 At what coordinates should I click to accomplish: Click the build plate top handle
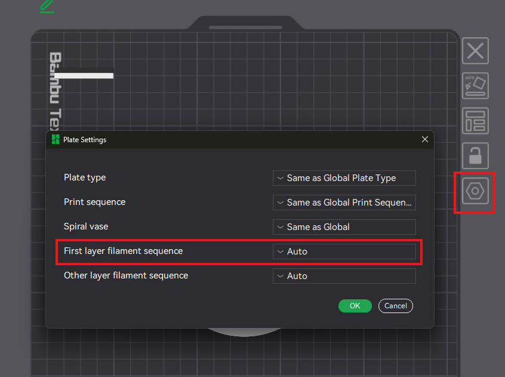pos(245,26)
